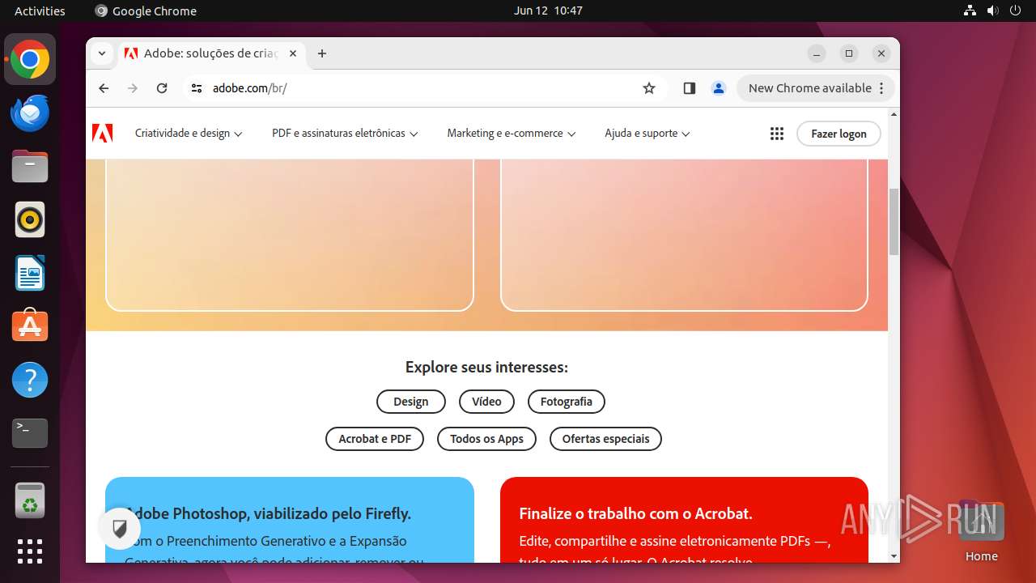Screen dimensions: 1036x583
Task: Open Terminal from the dock
Action: point(30,433)
